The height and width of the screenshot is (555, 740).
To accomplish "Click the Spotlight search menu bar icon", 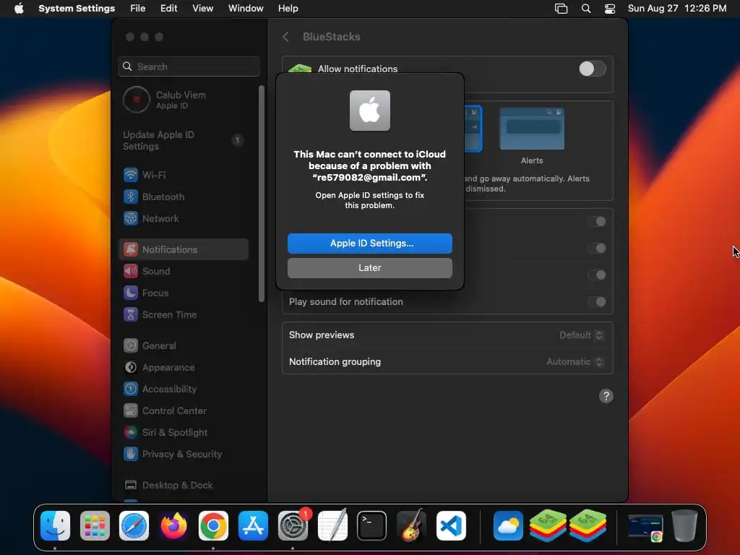I will click(585, 9).
